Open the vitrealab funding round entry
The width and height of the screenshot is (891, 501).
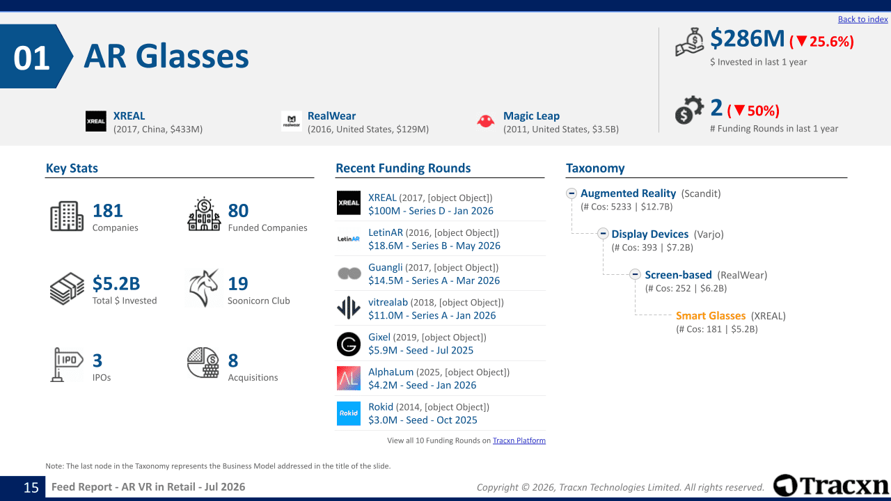click(388, 302)
